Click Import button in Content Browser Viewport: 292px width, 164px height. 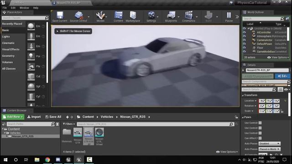(x=34, y=117)
